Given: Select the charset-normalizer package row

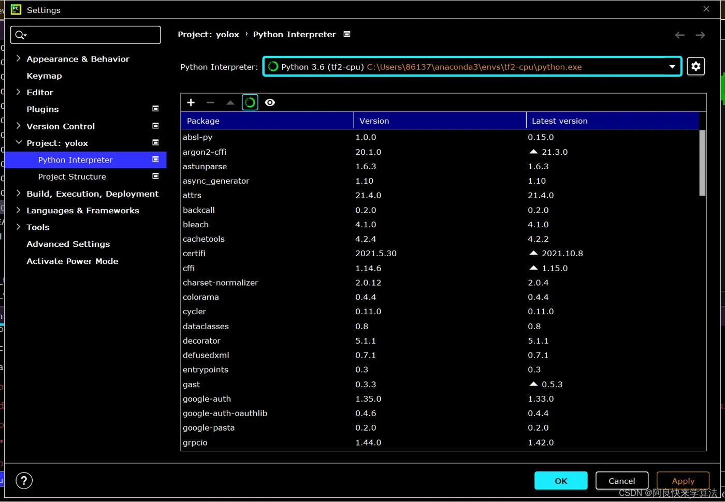Looking at the screenshot, I should point(440,283).
